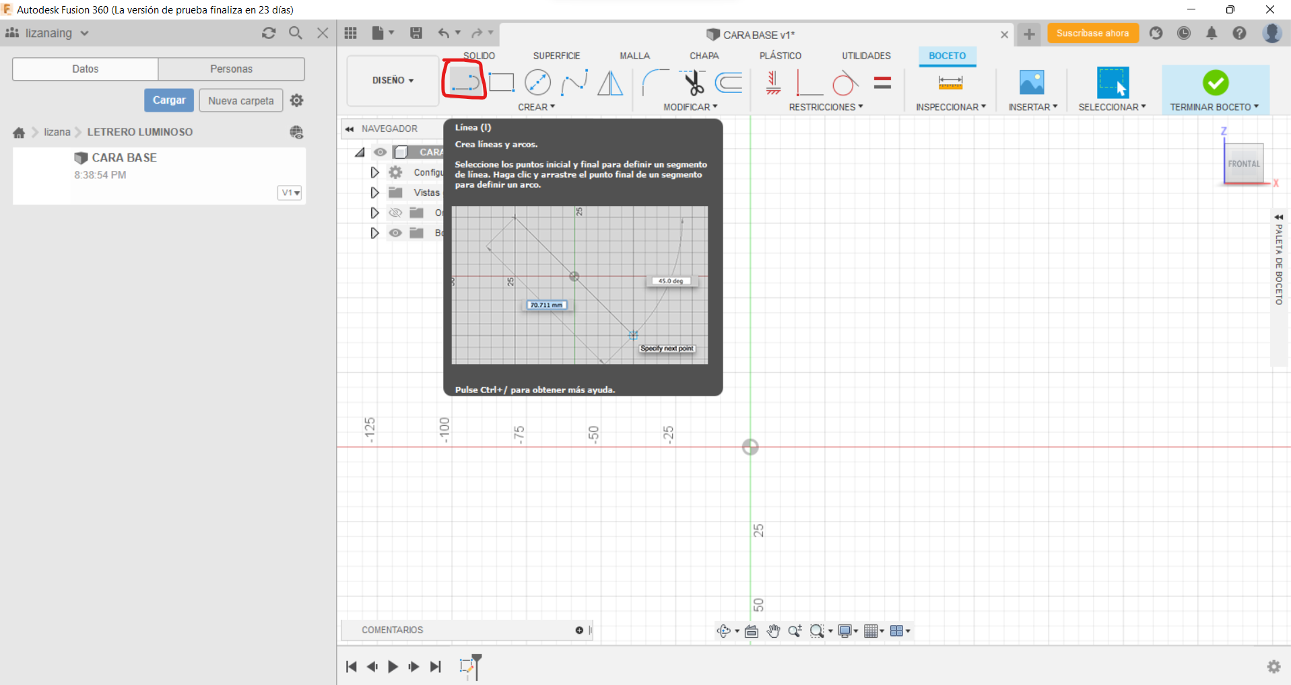Open the V1 version dropdown

[x=290, y=193]
